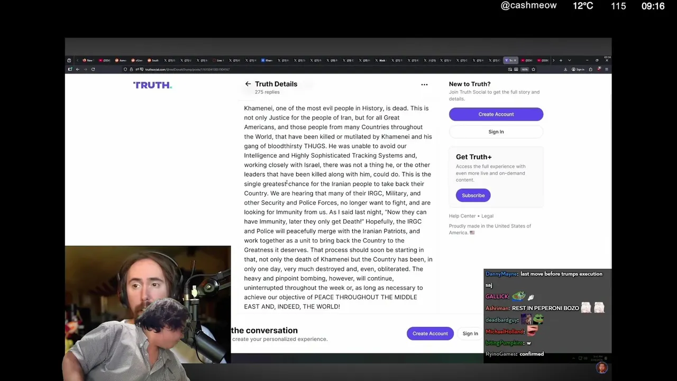Switch to the New Tab Firefox tab

(x=89, y=60)
